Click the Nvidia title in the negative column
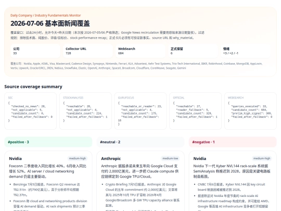The image size is (281, 211). coord(200,158)
